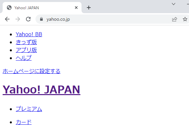This screenshot has height=128, width=189.
Task: Close the Yahoo! JAPAN tab
Action: (76, 8)
